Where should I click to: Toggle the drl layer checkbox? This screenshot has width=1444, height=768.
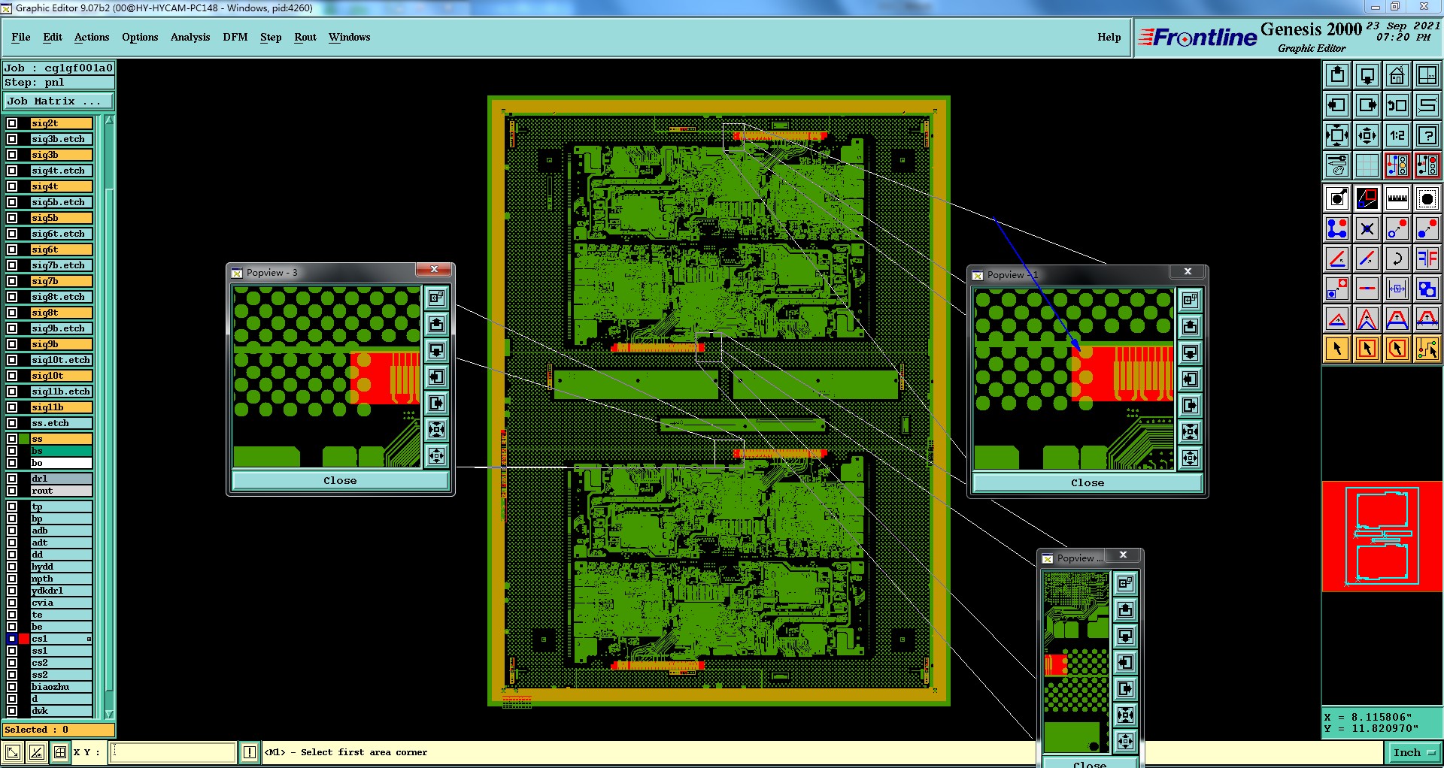(x=12, y=479)
